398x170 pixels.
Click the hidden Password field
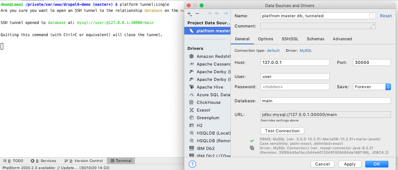pyautogui.click(x=295, y=87)
